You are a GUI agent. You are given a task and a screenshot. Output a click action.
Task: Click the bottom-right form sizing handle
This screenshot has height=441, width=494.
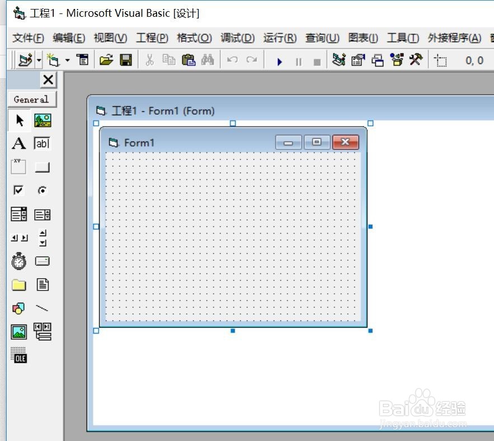click(370, 331)
